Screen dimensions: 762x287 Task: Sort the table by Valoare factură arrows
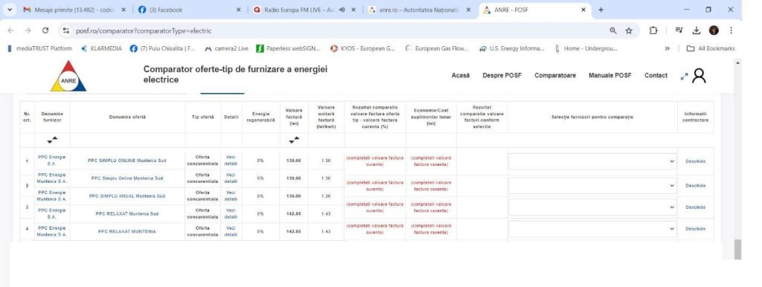click(x=293, y=141)
